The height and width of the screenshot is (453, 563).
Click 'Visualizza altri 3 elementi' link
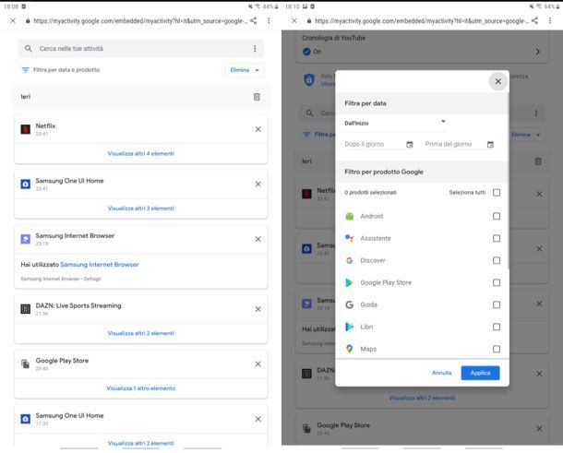click(x=141, y=209)
